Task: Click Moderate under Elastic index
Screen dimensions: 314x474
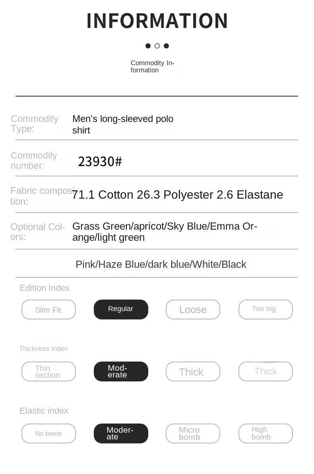Action: click(x=121, y=433)
